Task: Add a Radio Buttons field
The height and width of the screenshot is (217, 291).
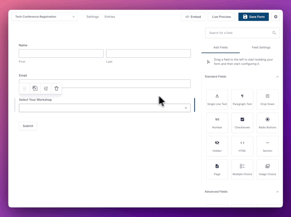Action: coord(267,123)
